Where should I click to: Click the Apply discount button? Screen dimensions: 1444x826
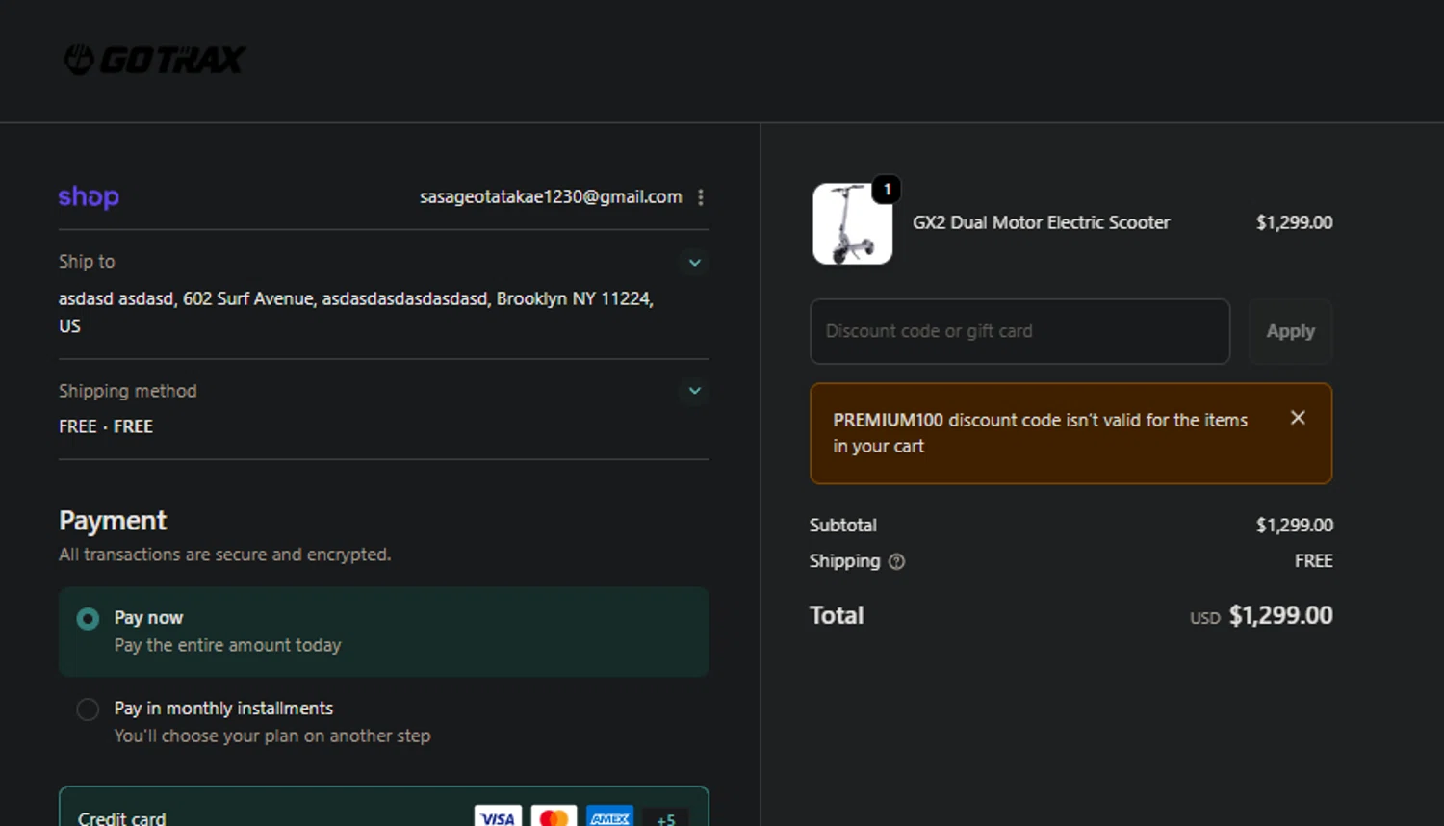1290,331
